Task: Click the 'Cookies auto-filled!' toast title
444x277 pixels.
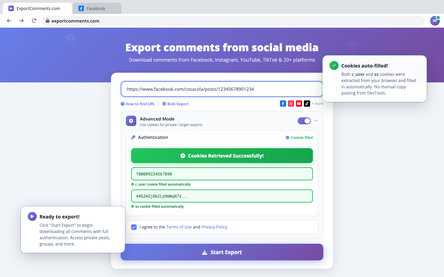Action: (365, 66)
